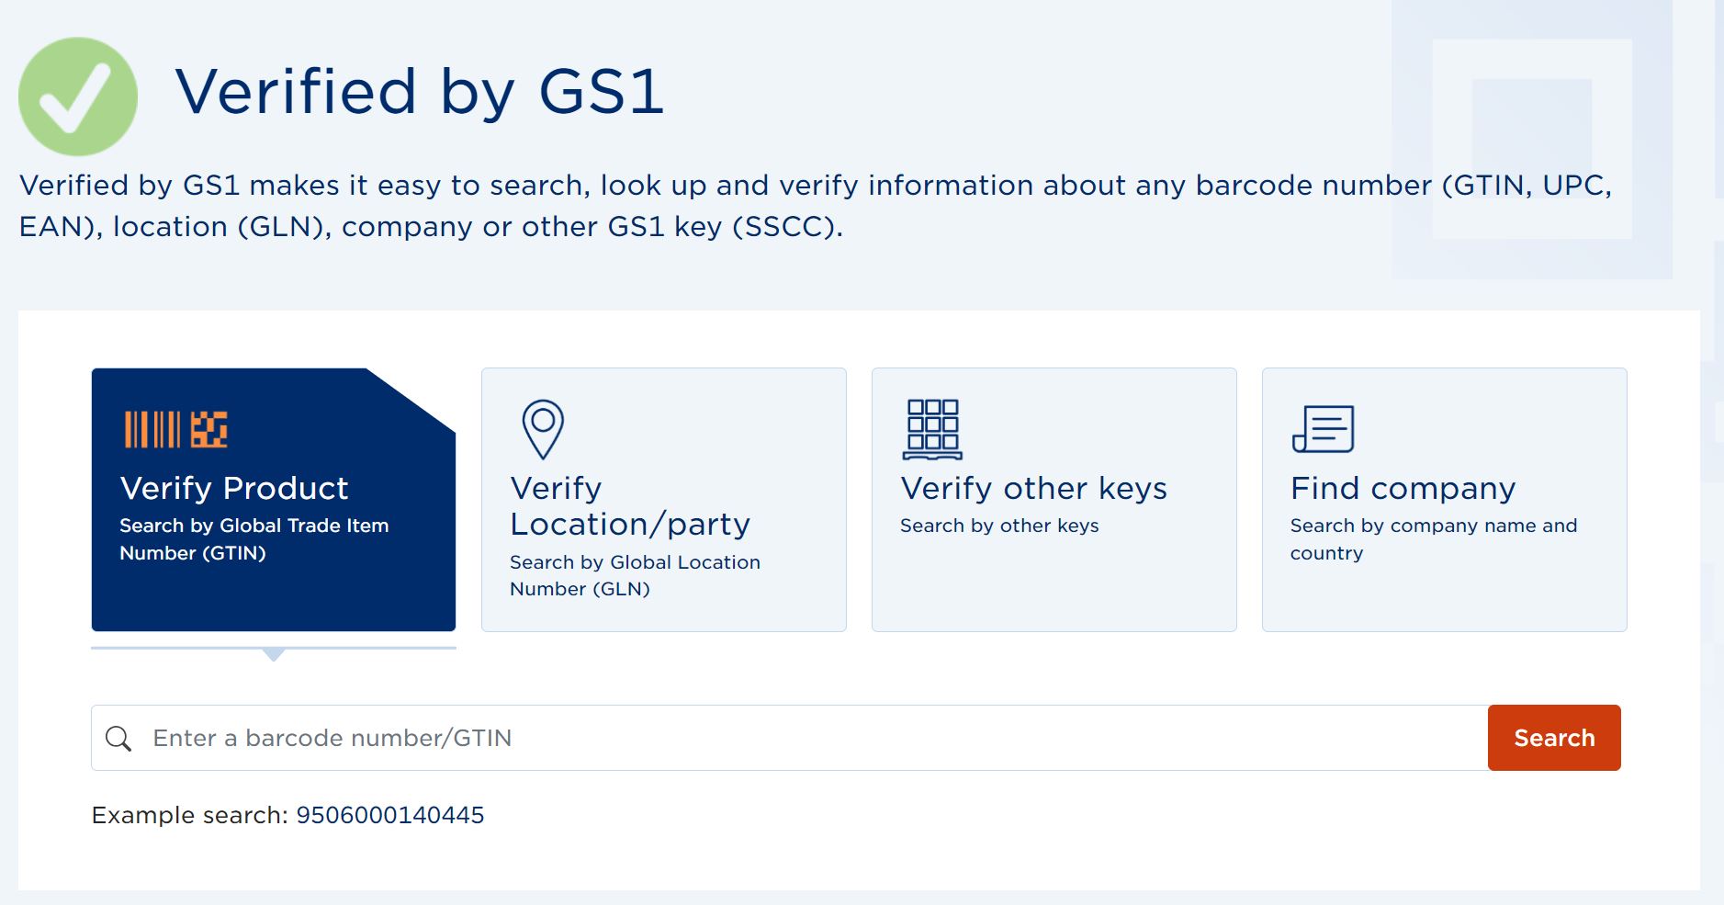Select the Verify Product tab
Screen dimensions: 1724x905
pos(274,500)
